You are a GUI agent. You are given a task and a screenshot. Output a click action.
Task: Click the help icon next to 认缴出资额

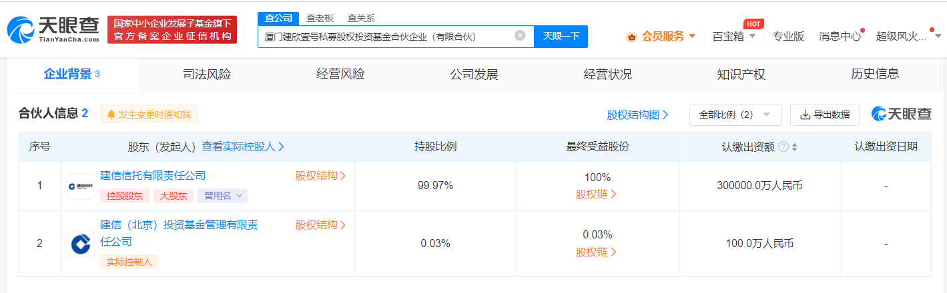(x=783, y=146)
